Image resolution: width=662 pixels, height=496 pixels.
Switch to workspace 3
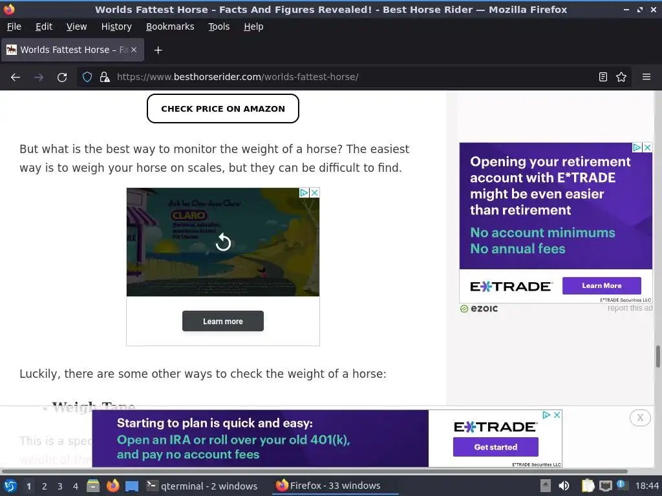tap(60, 486)
